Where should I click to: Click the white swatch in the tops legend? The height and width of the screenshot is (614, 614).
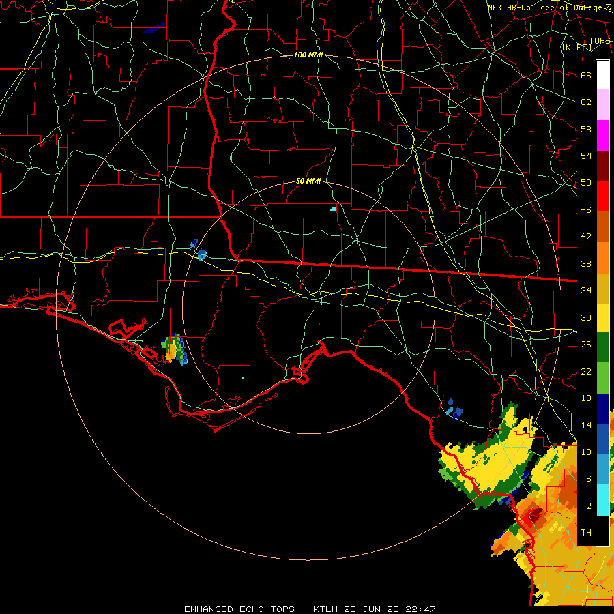click(x=602, y=75)
